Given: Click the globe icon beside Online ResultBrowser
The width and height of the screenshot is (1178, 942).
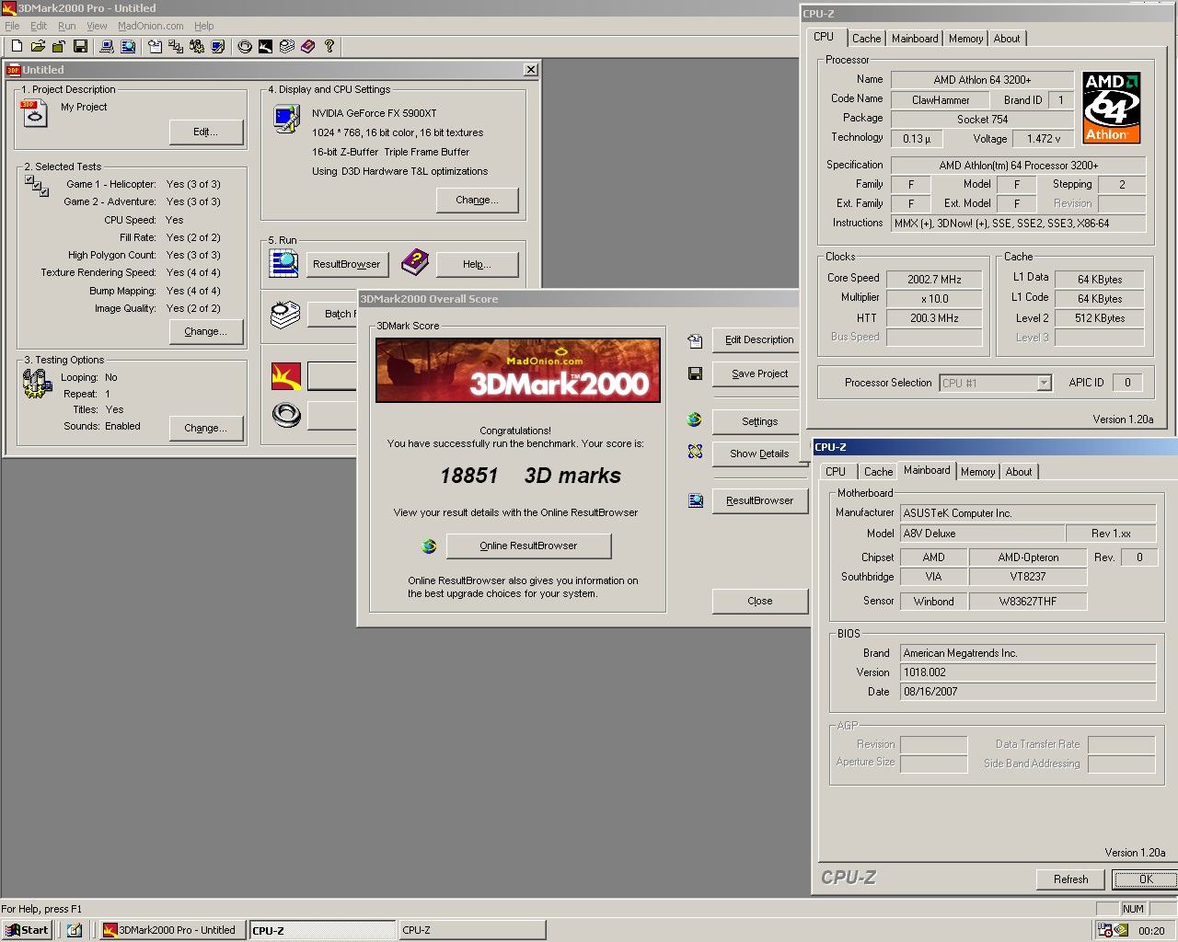Looking at the screenshot, I should (x=429, y=546).
